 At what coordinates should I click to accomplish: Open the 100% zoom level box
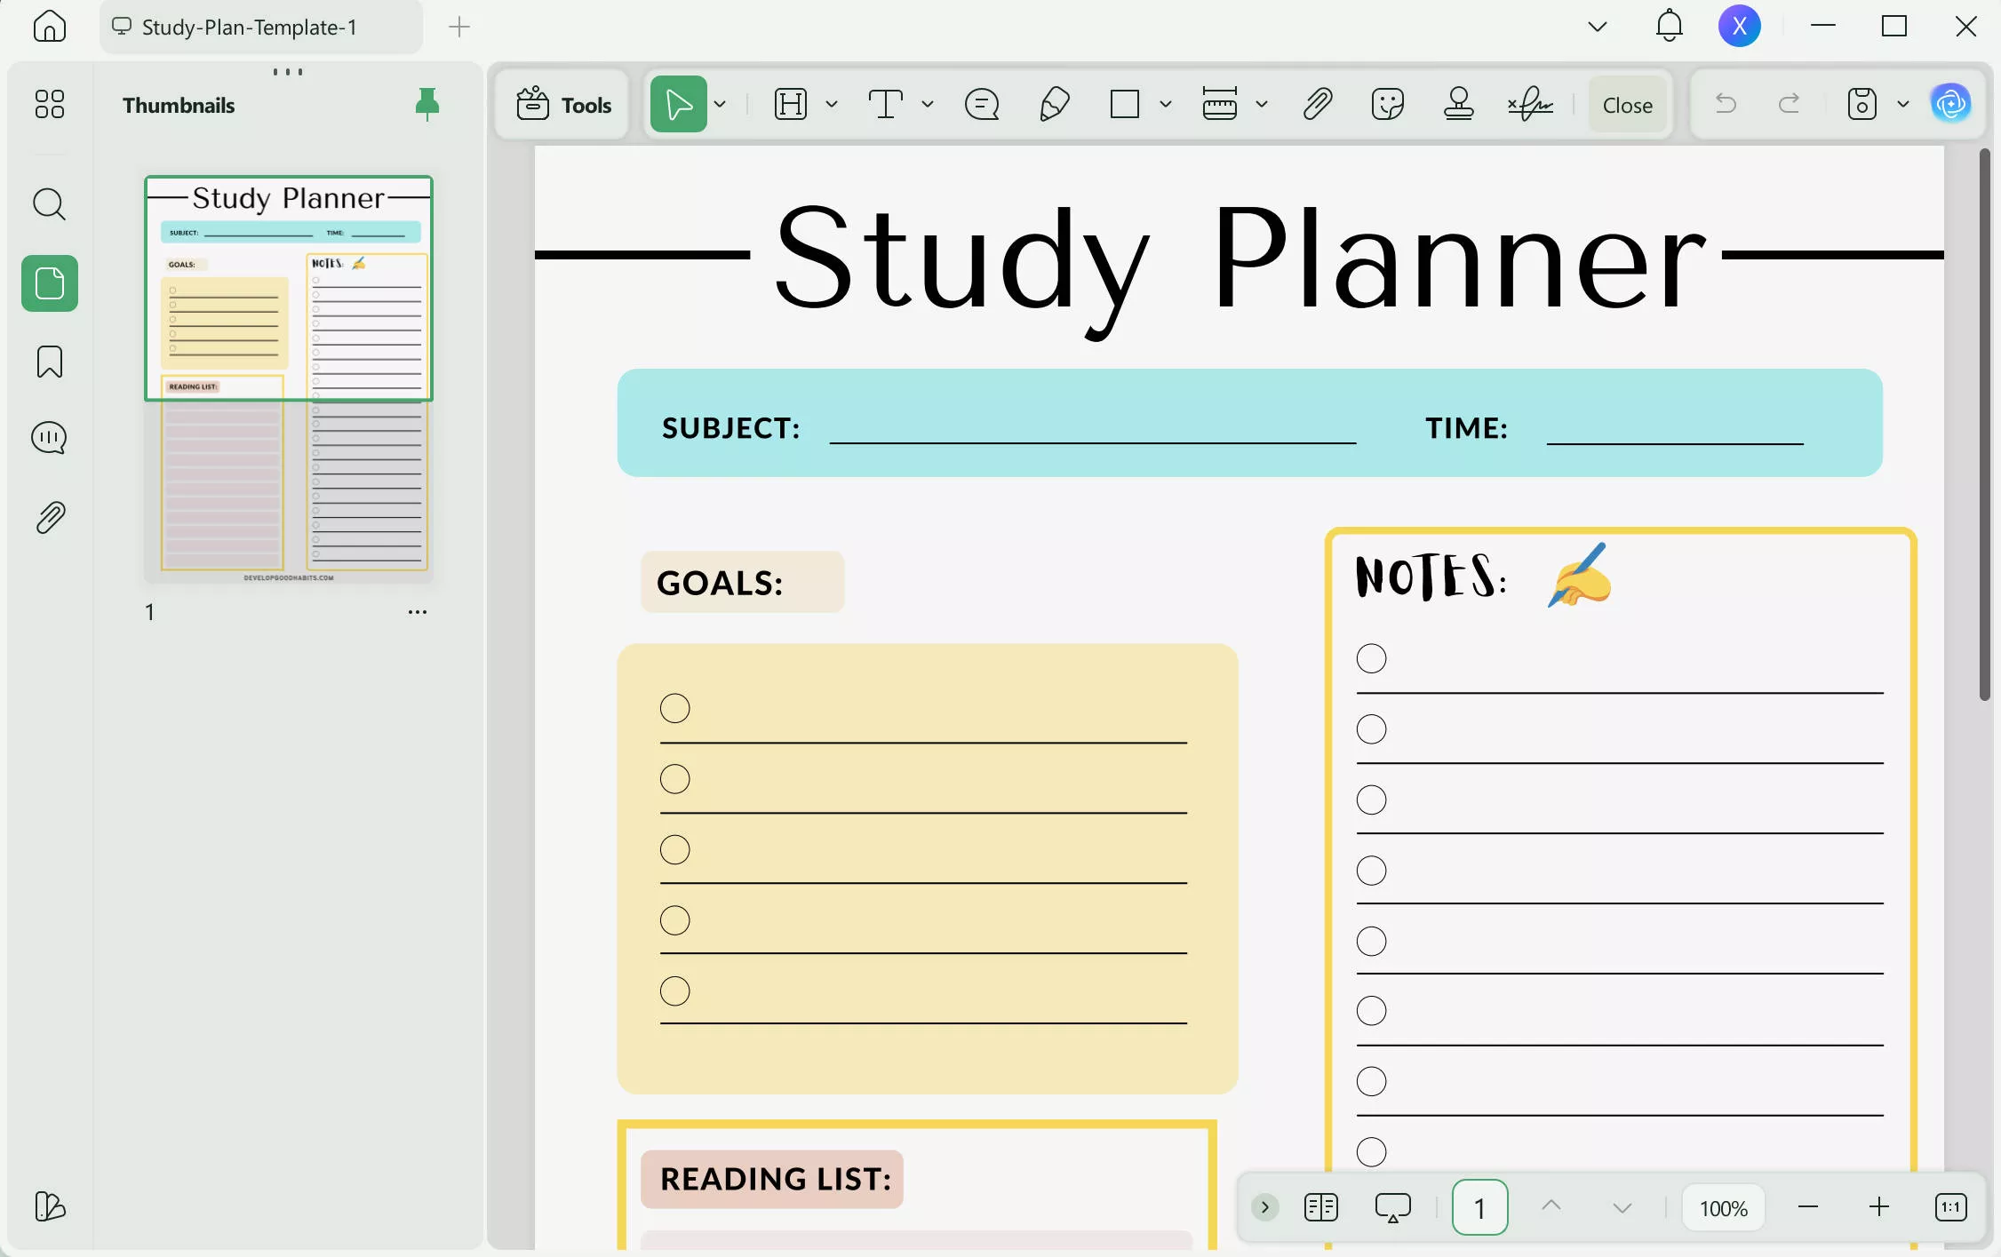pos(1723,1208)
